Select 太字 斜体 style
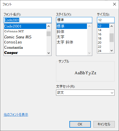The image size is (119, 131). click(72, 42)
